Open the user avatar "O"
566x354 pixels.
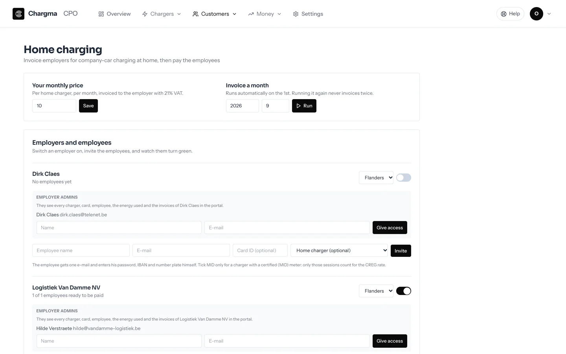tap(537, 14)
